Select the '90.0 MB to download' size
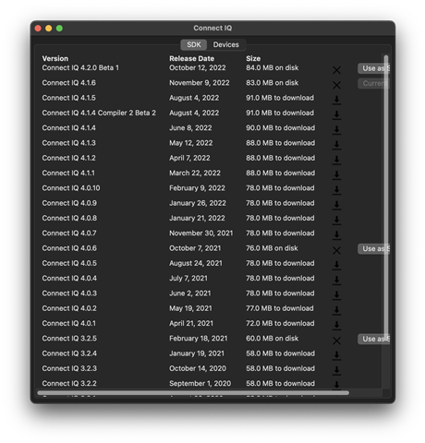This screenshot has height=443, width=425. pyautogui.click(x=281, y=128)
